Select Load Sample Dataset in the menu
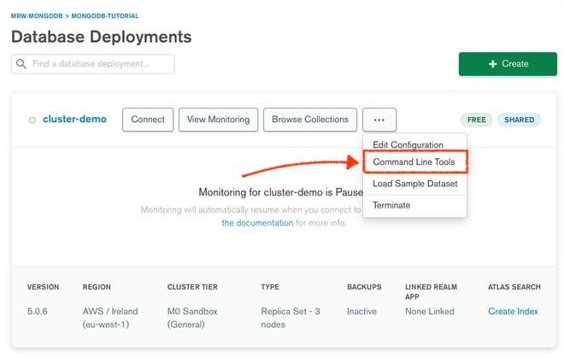The width and height of the screenshot is (564, 357). click(x=414, y=184)
